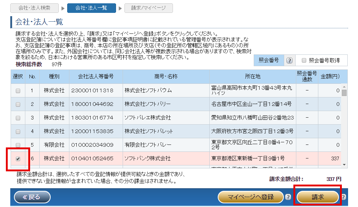
Task: Click the 選択 column header
Action: (x=18, y=76)
